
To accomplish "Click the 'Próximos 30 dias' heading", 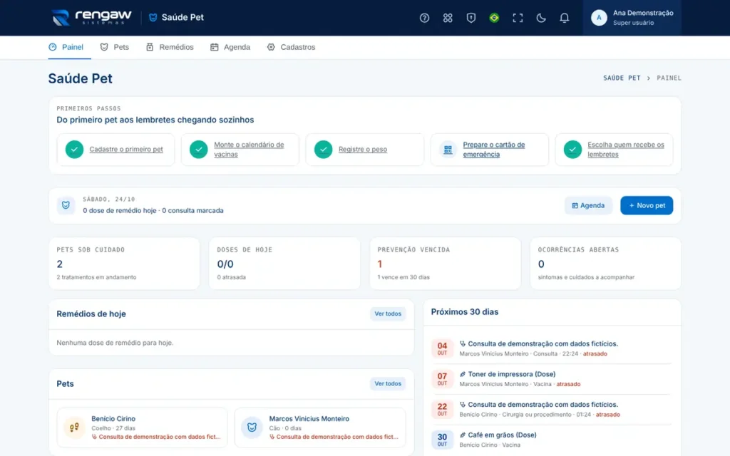I will tap(465, 312).
